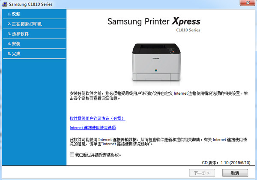Select step 5. 完成 in the sidebar
The image size is (257, 180).
pyautogui.click(x=34, y=54)
